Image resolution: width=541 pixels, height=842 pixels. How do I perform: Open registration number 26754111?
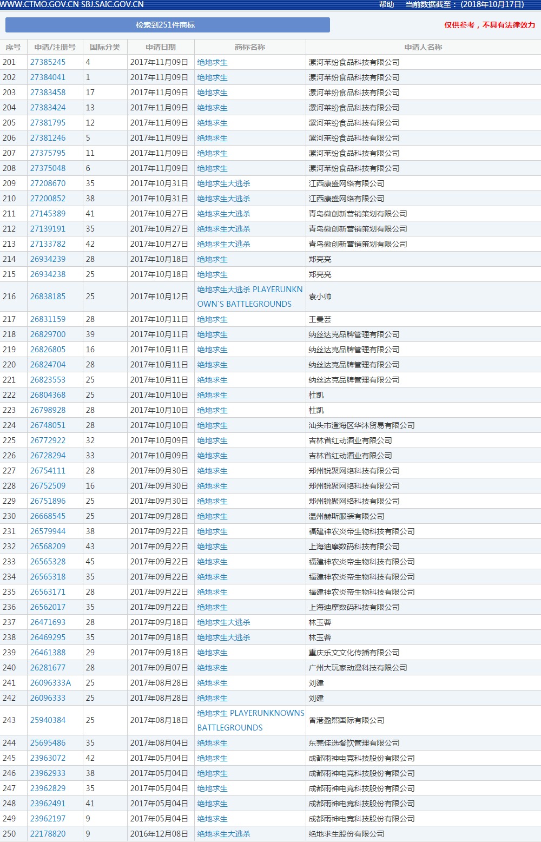(x=48, y=471)
